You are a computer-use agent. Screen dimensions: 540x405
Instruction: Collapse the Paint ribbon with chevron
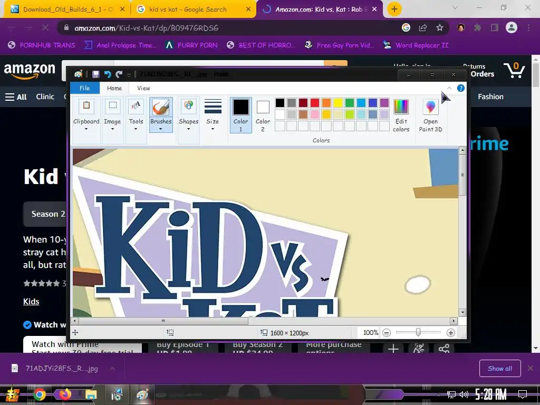tap(449, 88)
